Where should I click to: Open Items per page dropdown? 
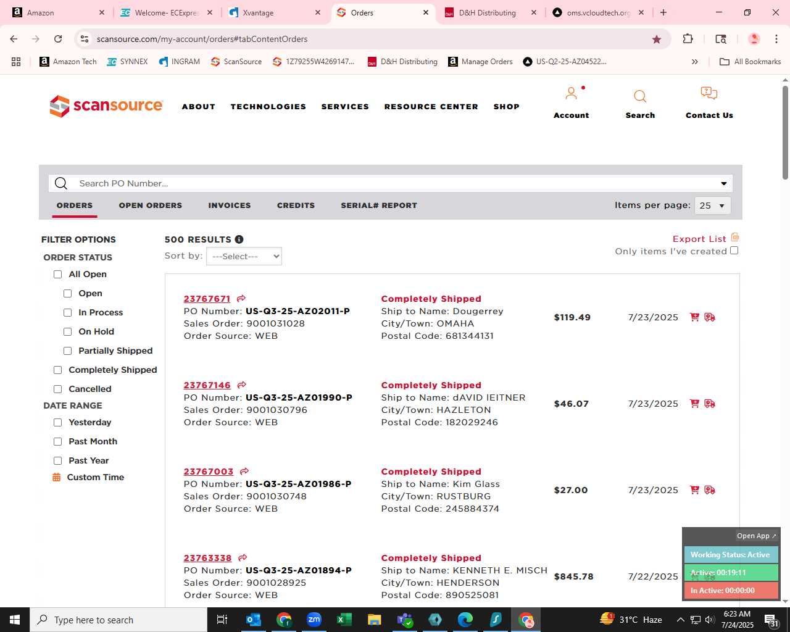(x=713, y=206)
